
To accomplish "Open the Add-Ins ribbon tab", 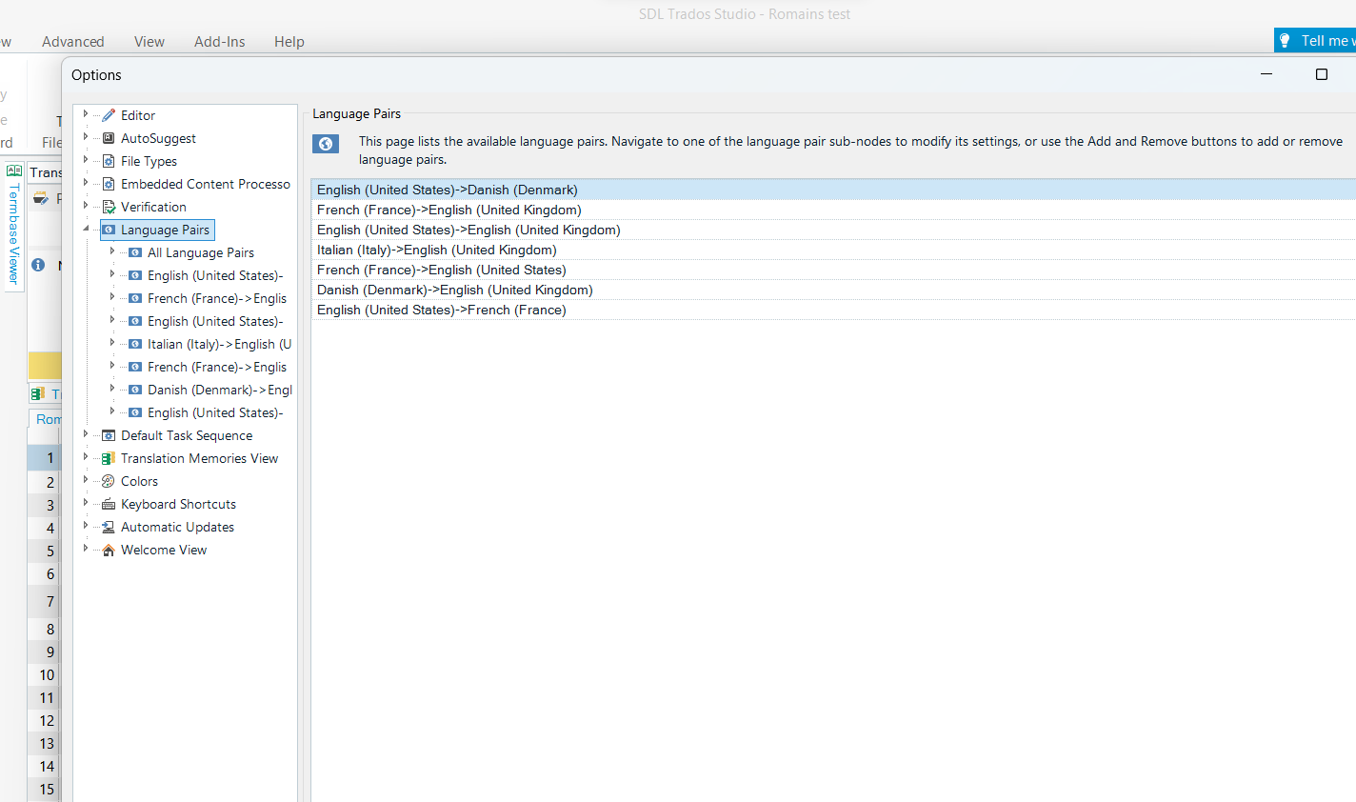I will click(220, 42).
